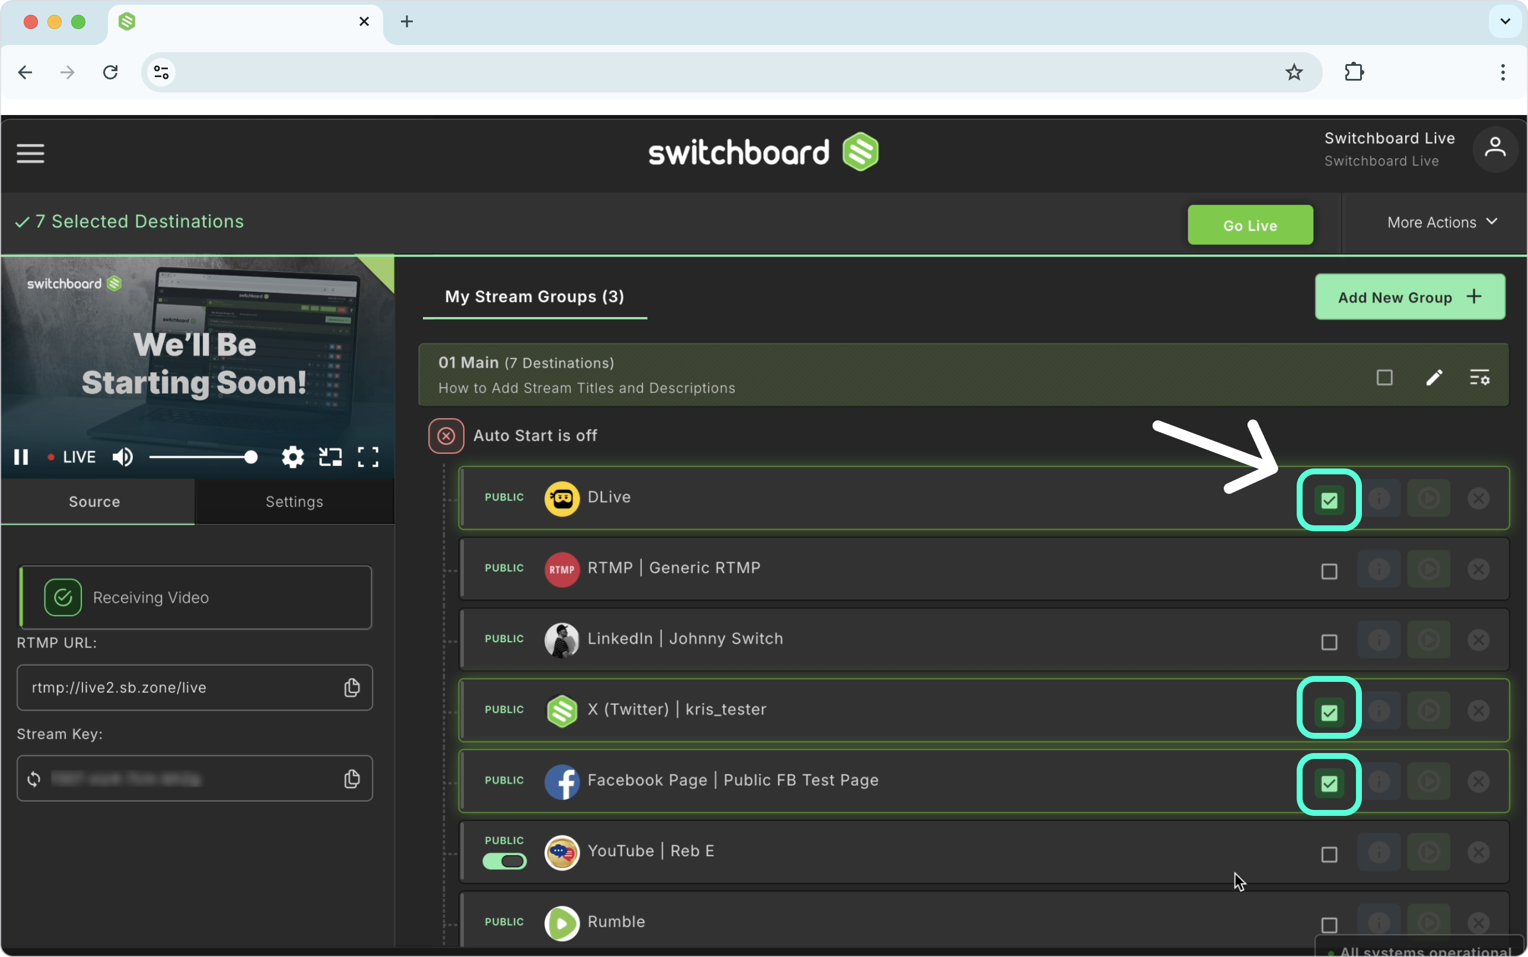
Task: Open the player settings gear
Action: point(292,457)
